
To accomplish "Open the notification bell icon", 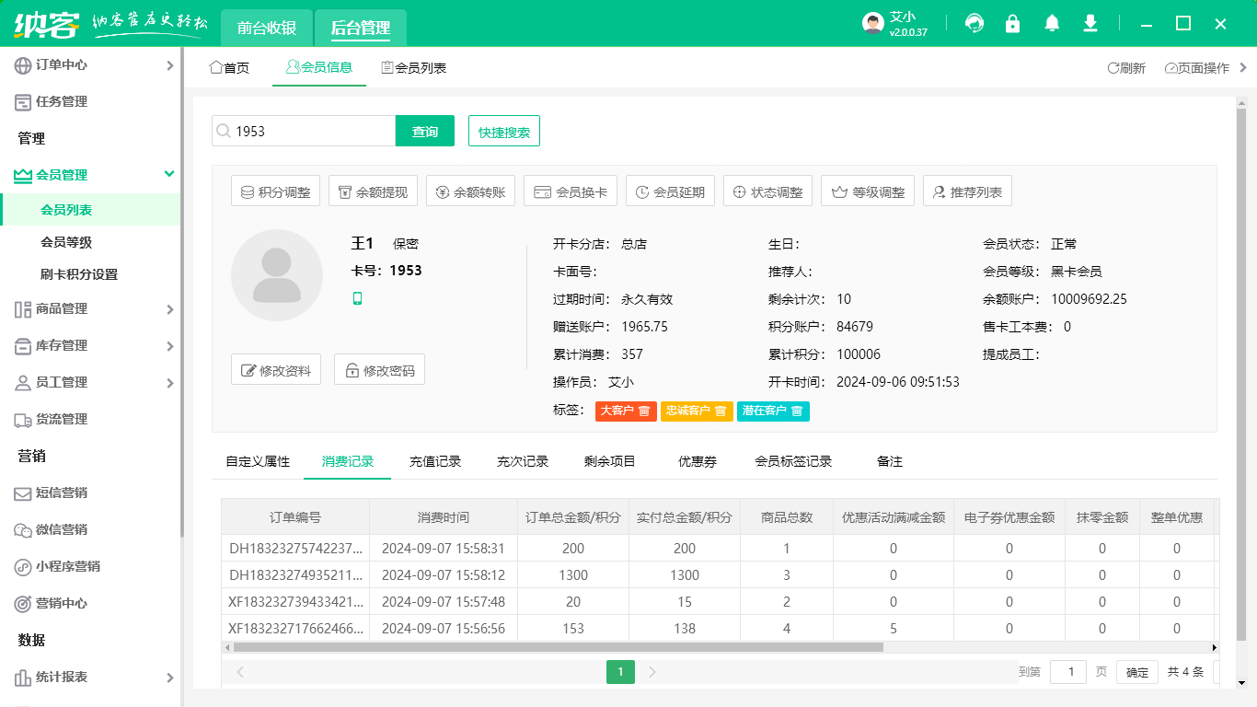I will [1051, 23].
